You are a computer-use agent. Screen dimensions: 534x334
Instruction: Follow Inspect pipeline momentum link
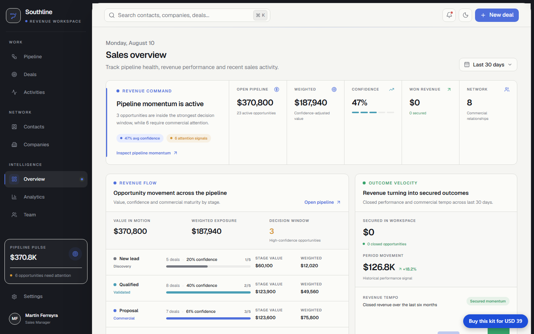147,153
